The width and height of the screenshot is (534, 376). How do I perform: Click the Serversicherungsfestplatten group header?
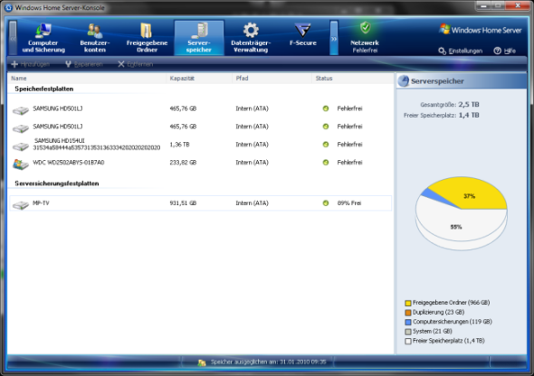tap(57, 183)
